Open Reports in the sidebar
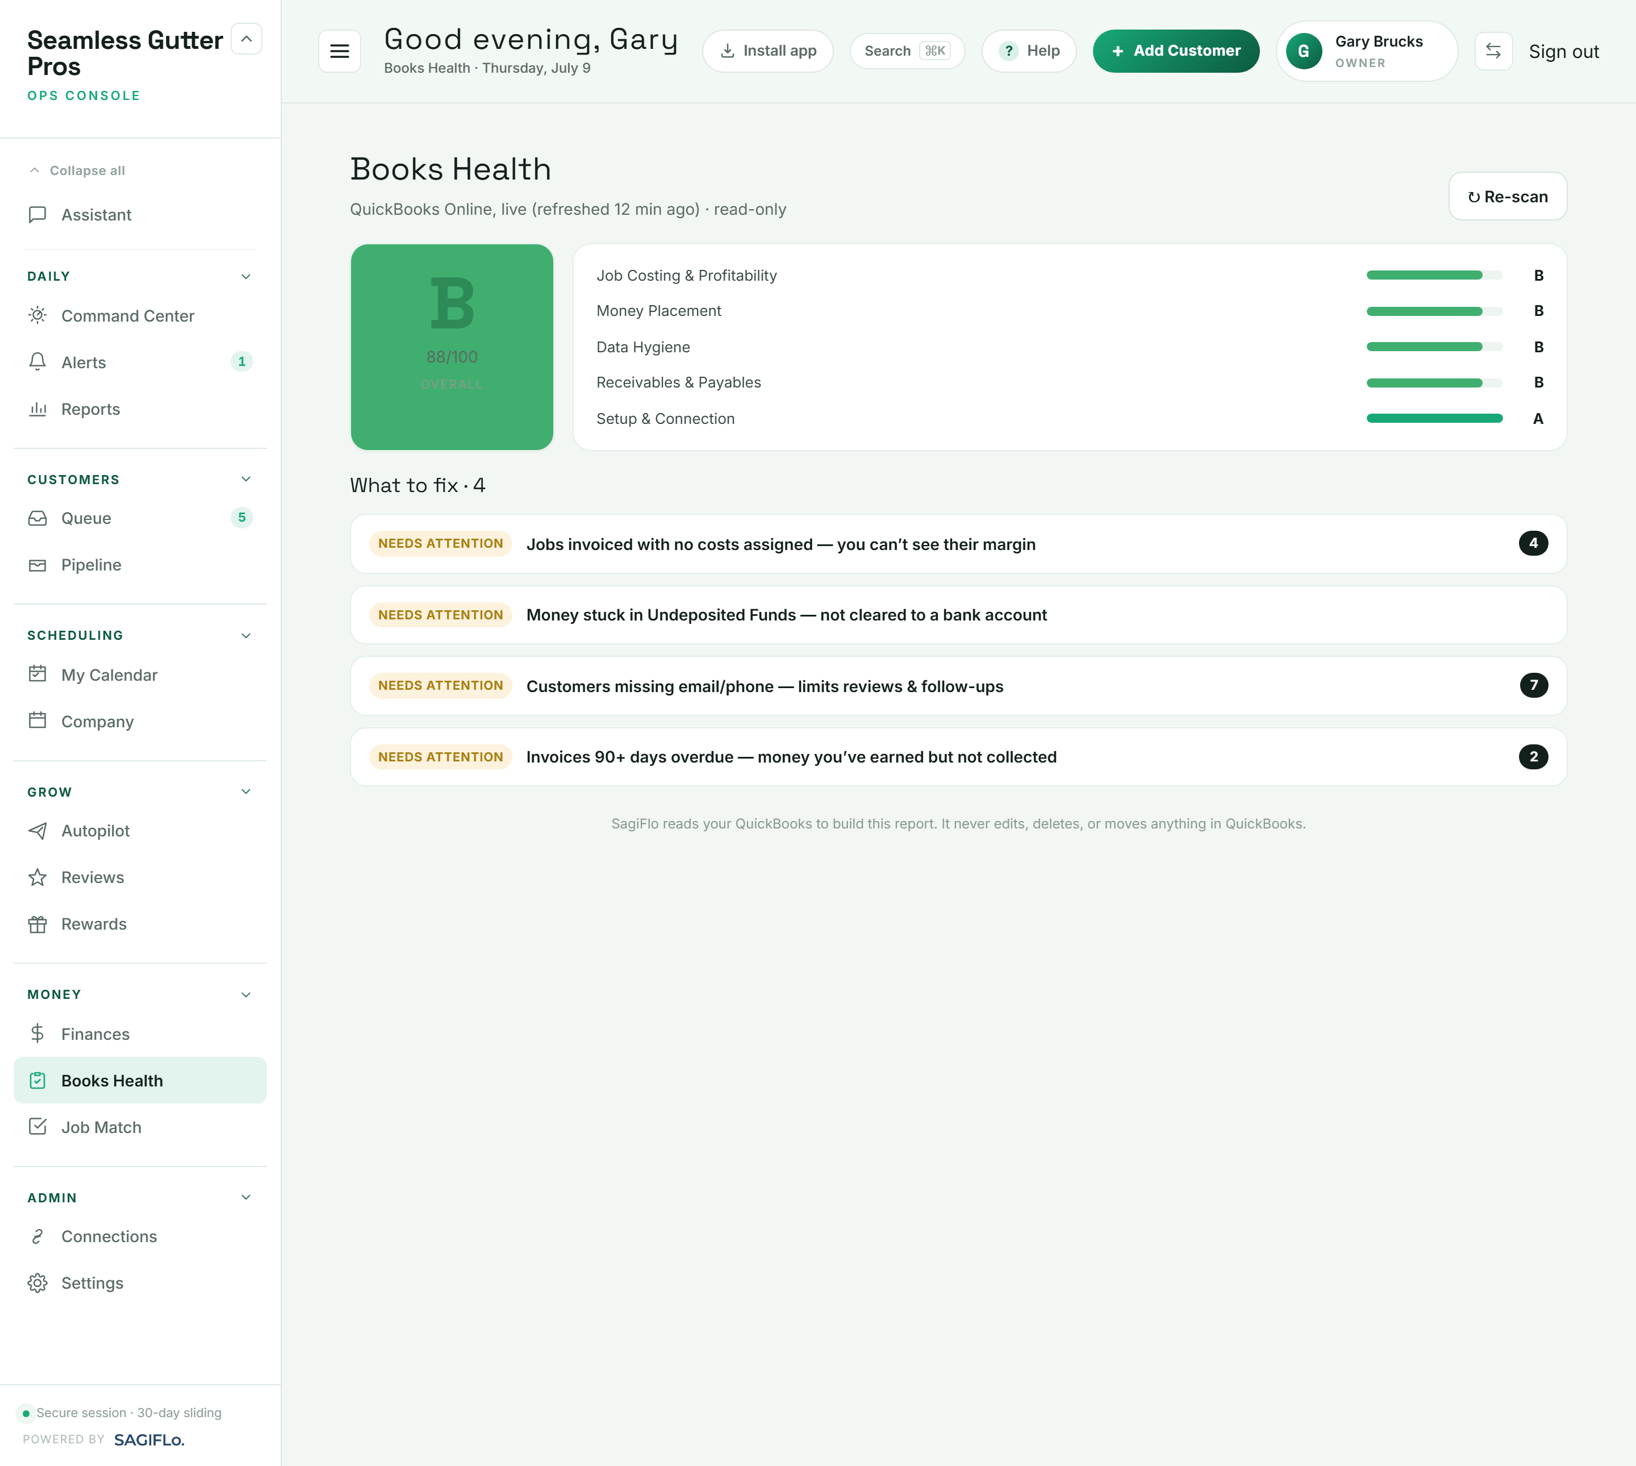The width and height of the screenshot is (1636, 1466). pyautogui.click(x=140, y=409)
